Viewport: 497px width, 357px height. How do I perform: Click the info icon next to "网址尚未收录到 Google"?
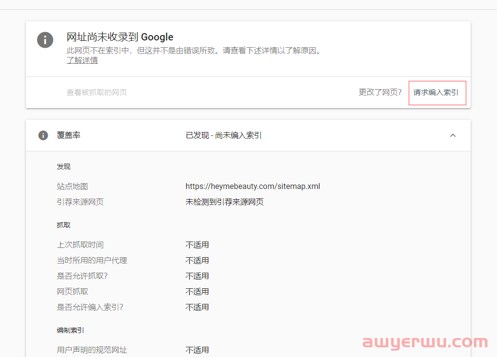click(45, 40)
